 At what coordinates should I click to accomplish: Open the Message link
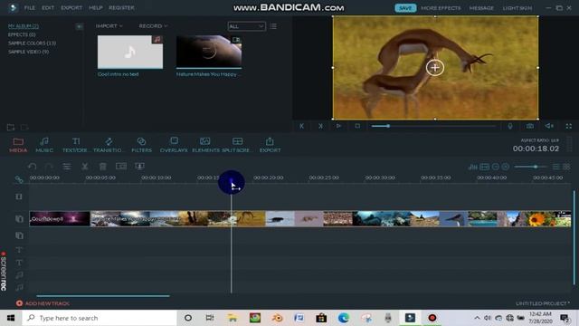click(x=481, y=8)
